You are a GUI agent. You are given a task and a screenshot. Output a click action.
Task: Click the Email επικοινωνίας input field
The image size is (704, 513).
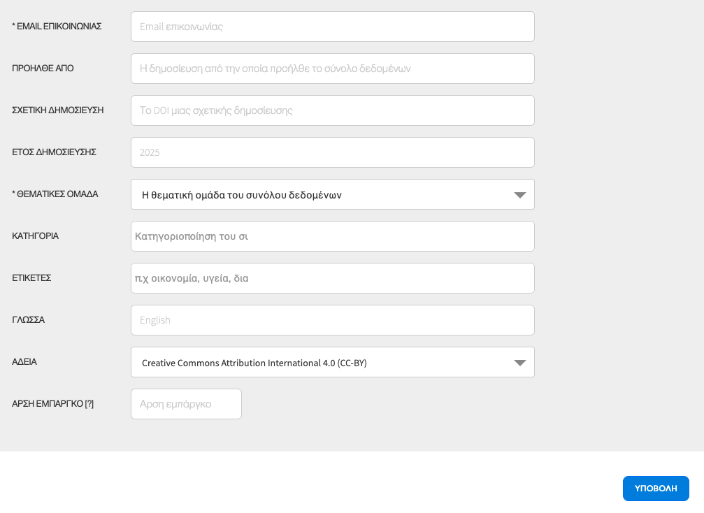[332, 27]
